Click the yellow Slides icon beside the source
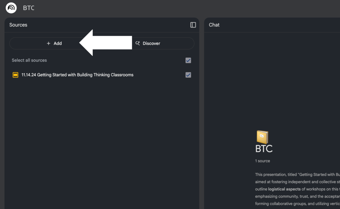Image resolution: width=340 pixels, height=209 pixels. pos(15,75)
